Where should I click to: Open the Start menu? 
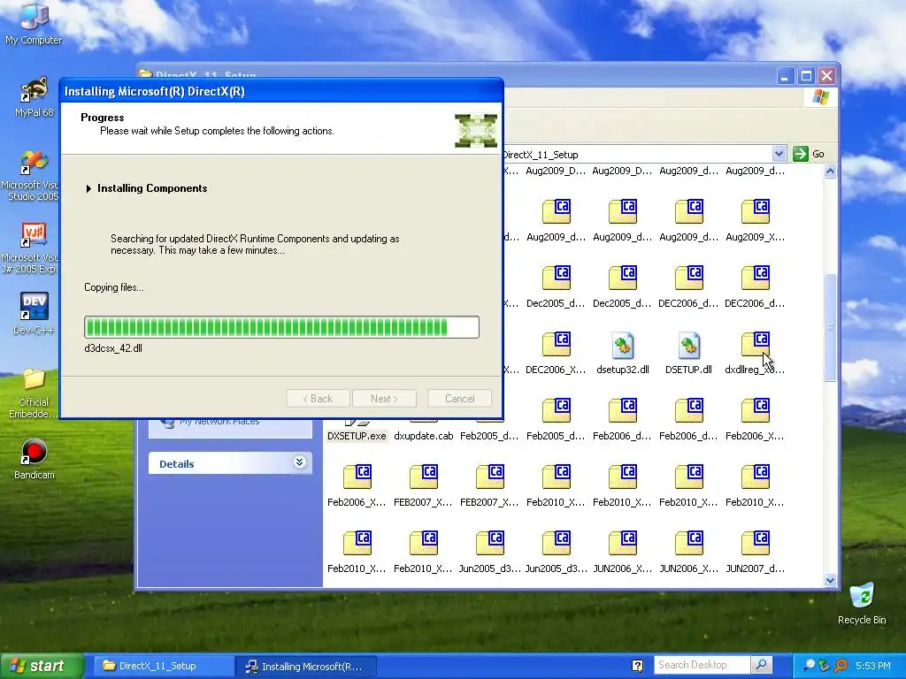41,666
